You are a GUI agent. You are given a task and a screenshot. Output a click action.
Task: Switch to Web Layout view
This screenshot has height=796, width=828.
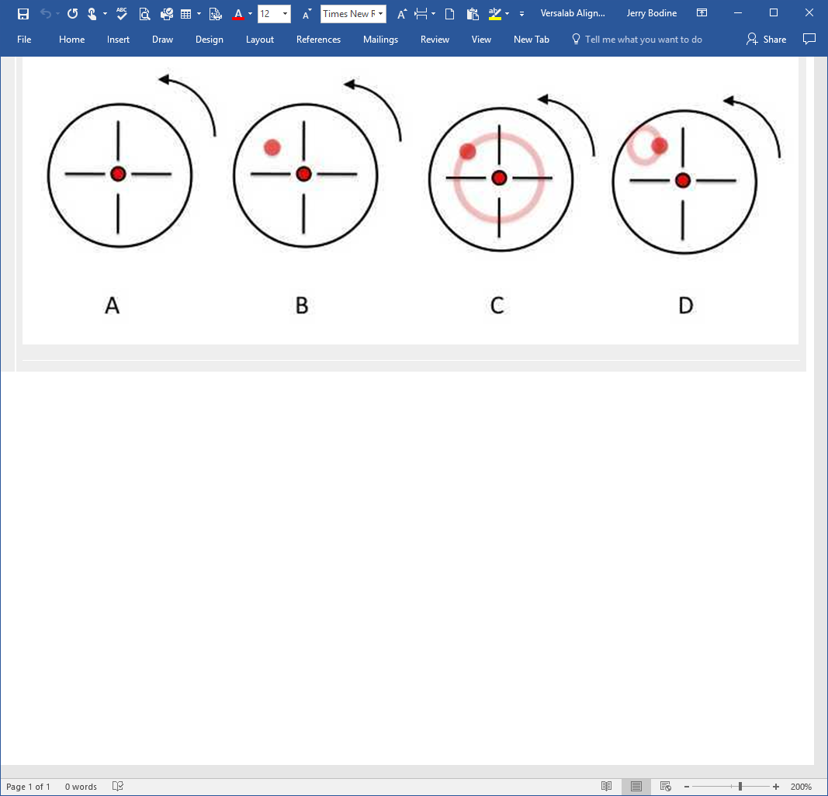664,787
